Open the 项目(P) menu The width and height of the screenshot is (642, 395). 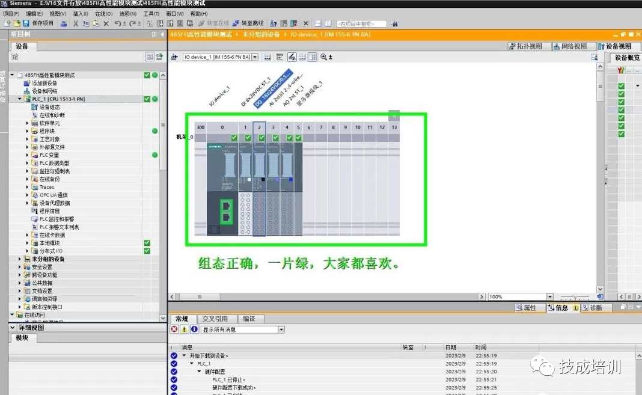pos(11,13)
